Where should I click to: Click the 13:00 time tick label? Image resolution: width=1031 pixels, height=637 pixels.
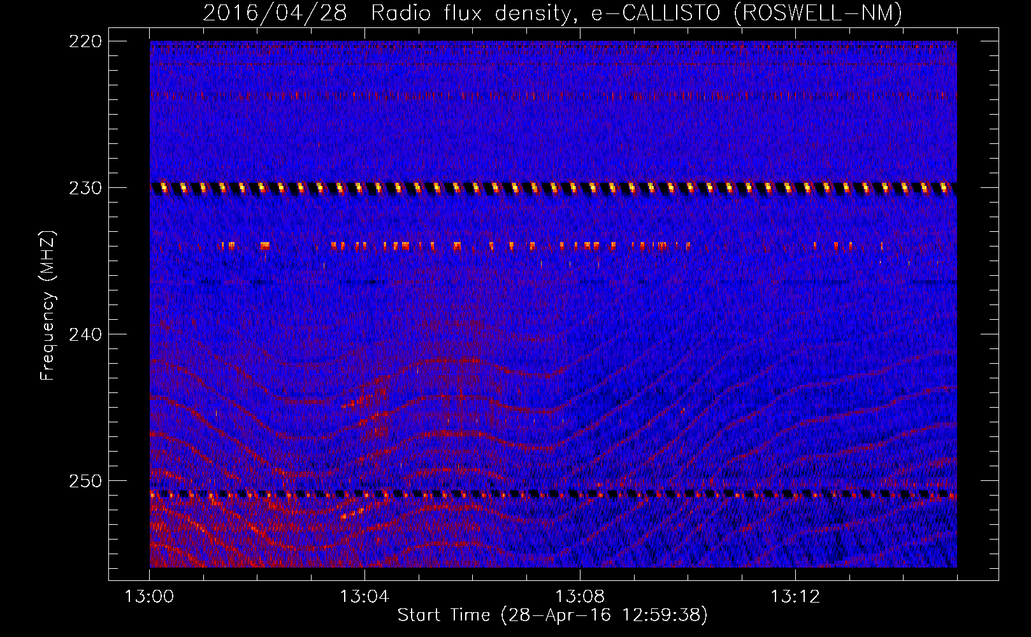tap(149, 597)
